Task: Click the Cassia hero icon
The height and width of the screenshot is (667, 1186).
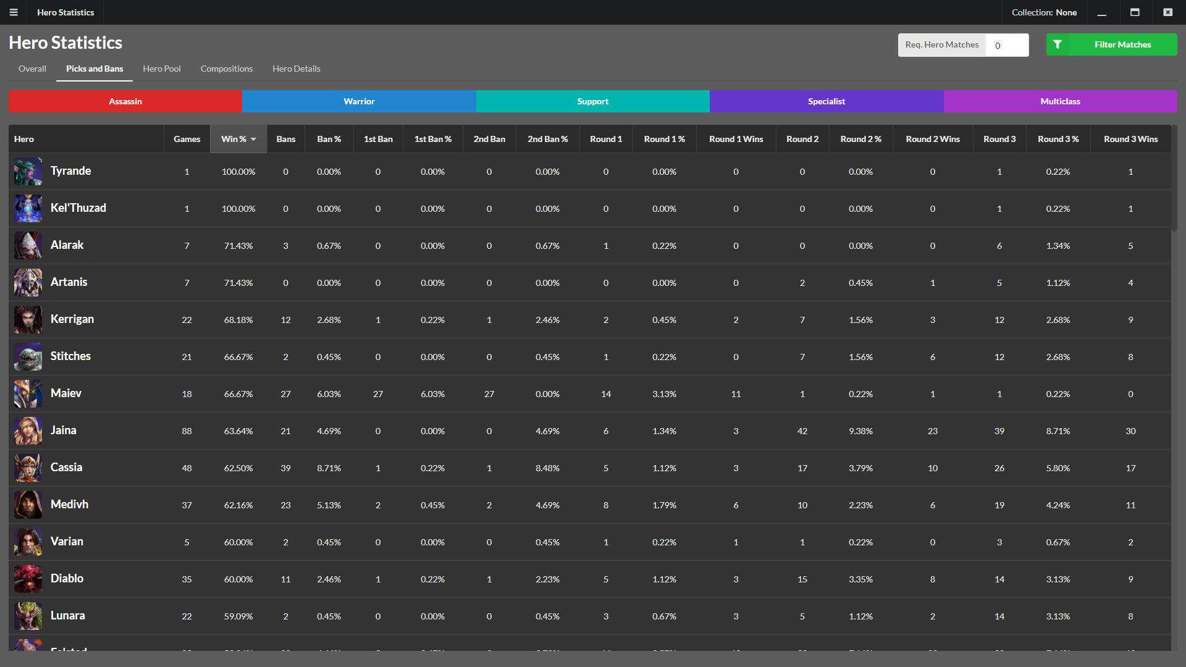Action: point(28,467)
